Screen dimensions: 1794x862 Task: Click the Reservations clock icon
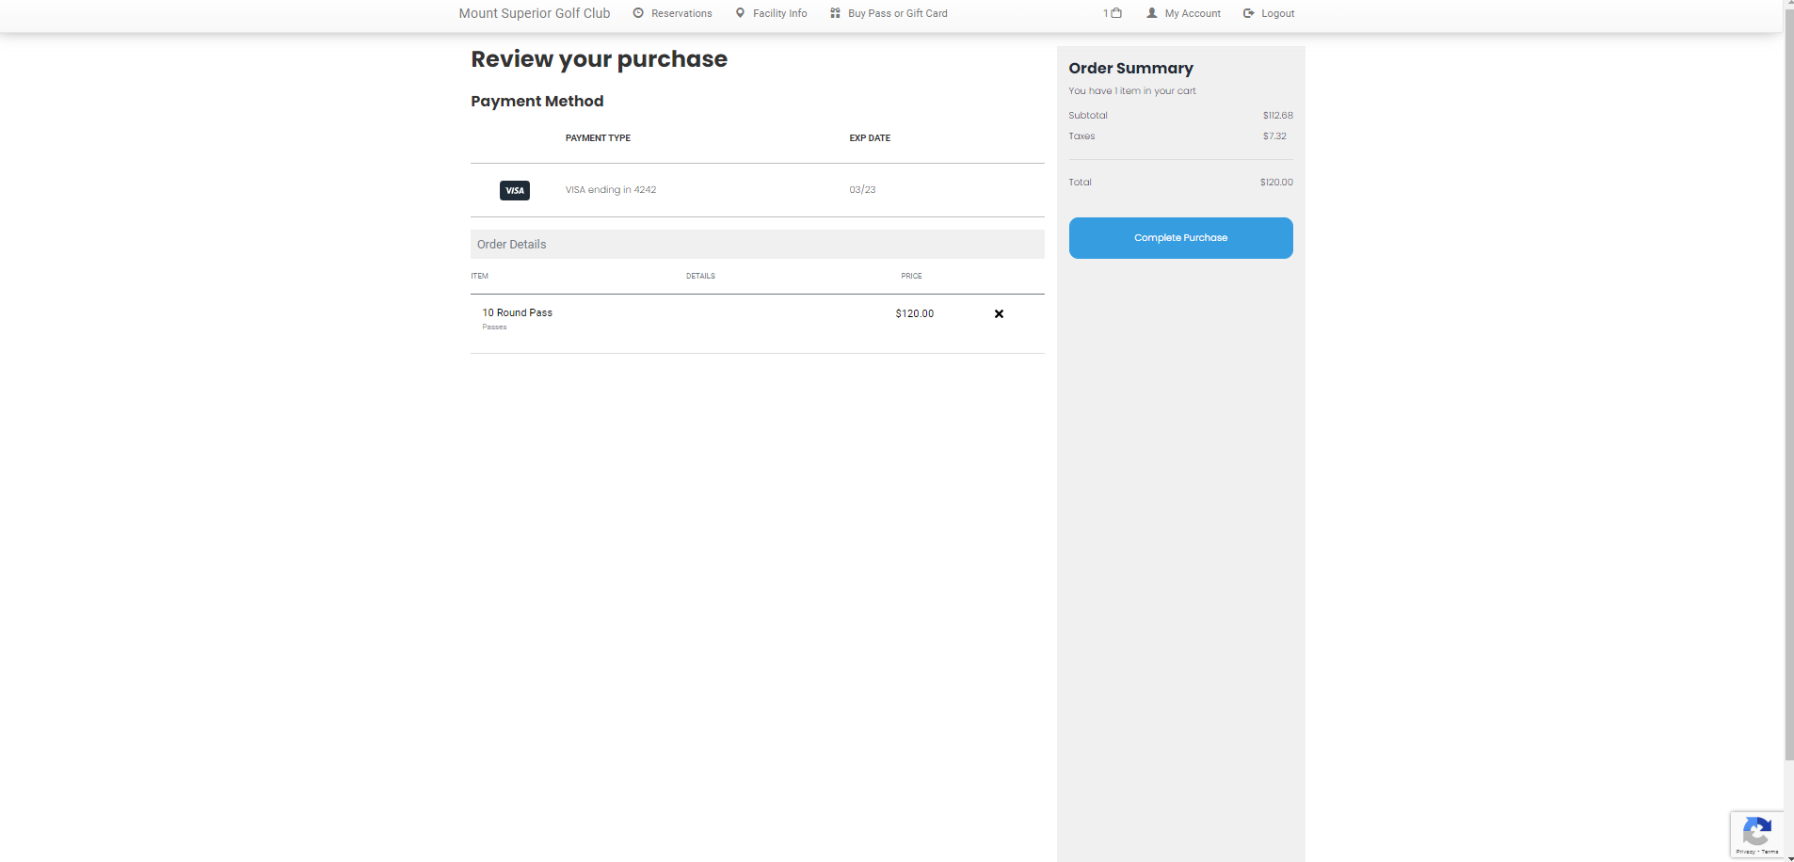pyautogui.click(x=638, y=13)
